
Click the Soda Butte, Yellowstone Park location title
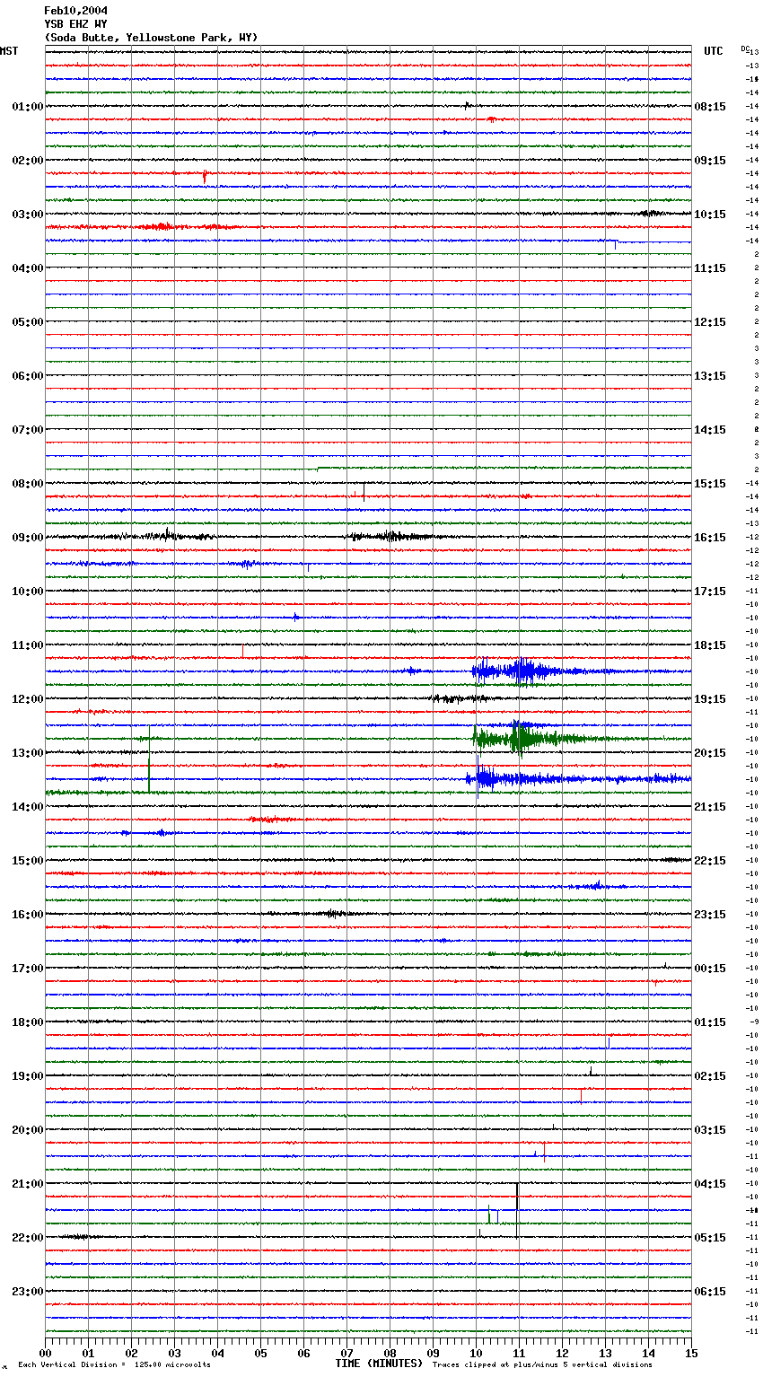[x=151, y=38]
